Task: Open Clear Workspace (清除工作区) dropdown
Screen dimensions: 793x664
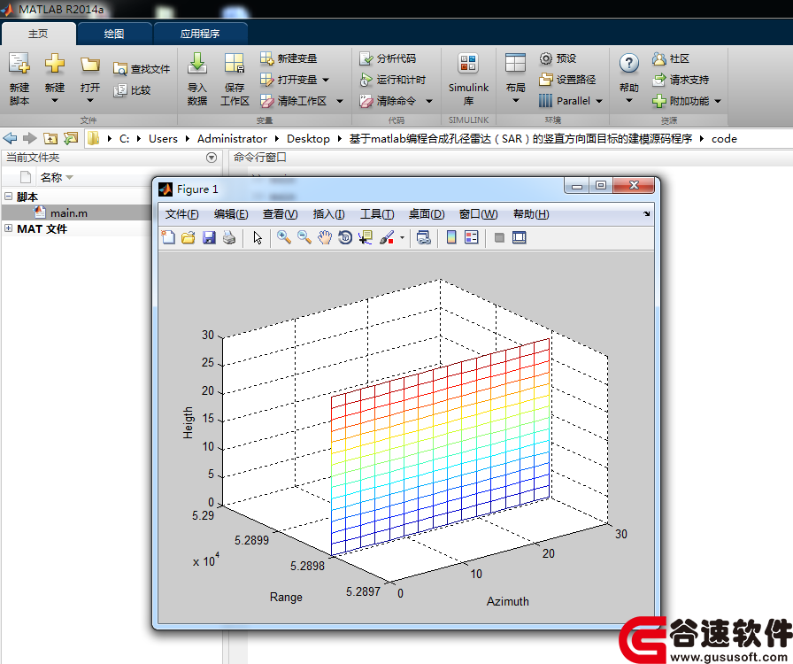Action: tap(340, 101)
